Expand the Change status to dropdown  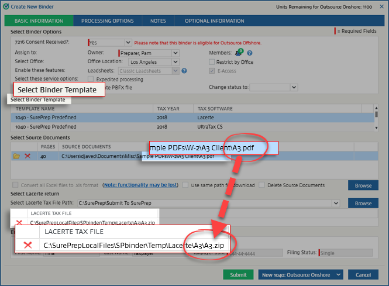(293, 87)
